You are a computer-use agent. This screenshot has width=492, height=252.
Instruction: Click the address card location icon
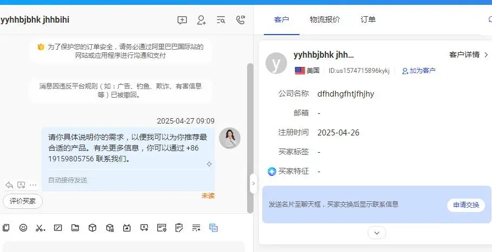[x=162, y=228]
